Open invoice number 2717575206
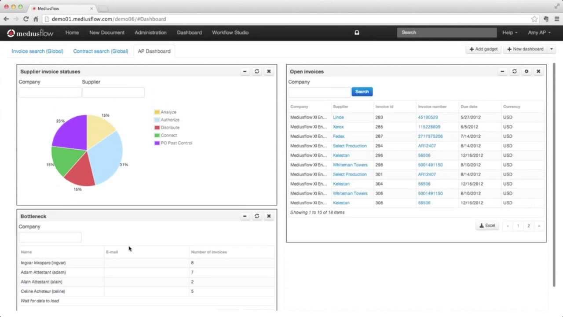This screenshot has width=563, height=317. [x=430, y=136]
